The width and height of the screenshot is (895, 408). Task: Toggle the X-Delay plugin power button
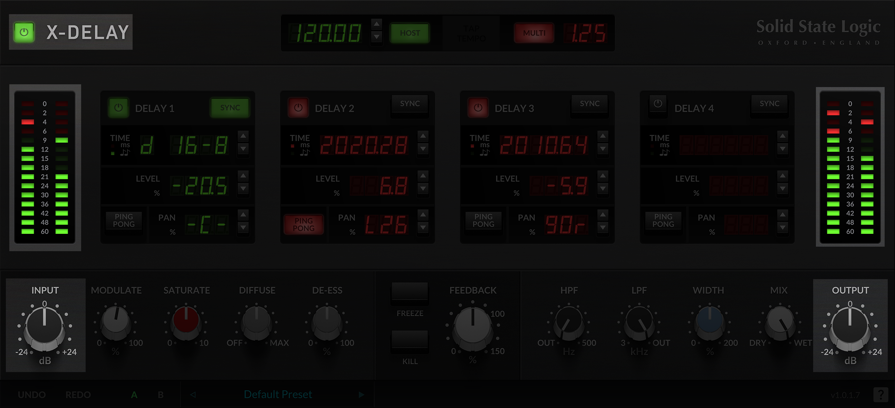click(23, 32)
